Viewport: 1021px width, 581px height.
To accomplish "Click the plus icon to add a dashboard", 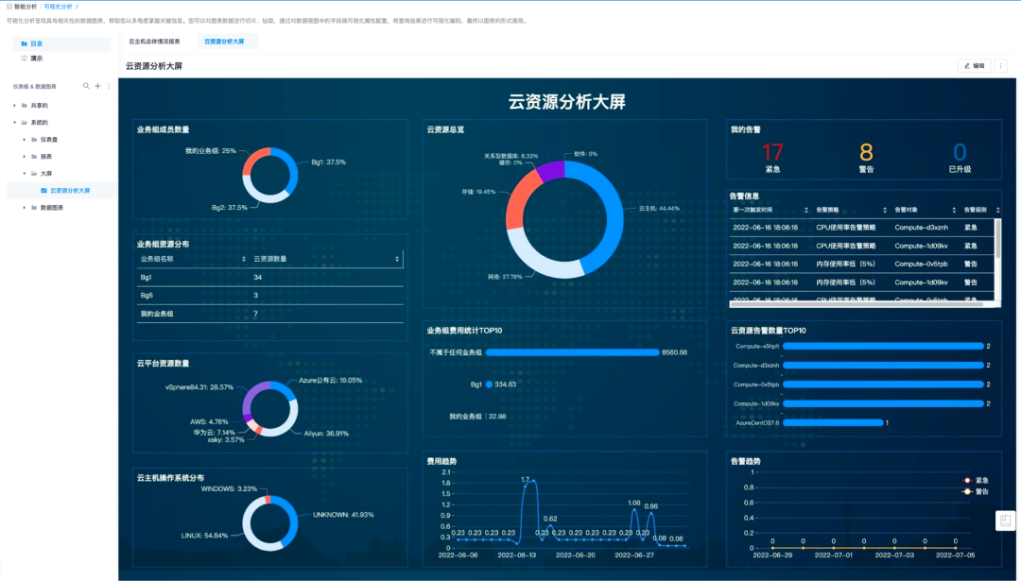I will pos(97,86).
